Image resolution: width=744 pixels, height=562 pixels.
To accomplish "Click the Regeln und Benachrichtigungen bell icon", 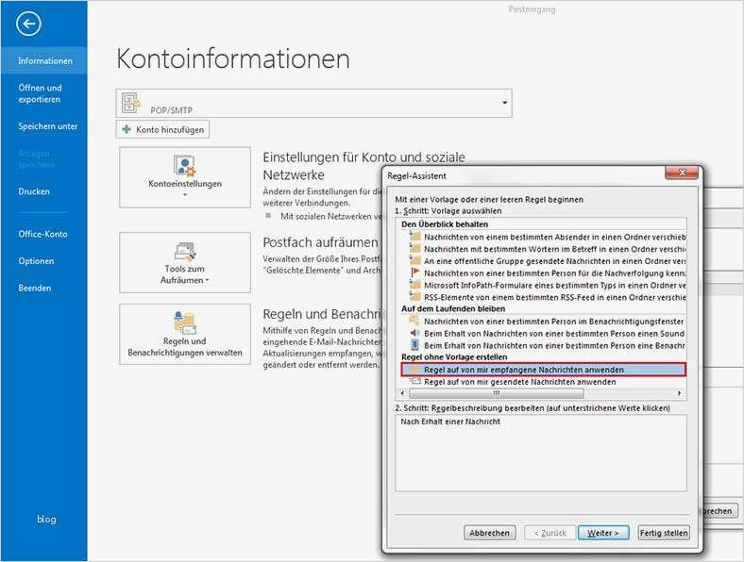I will [x=184, y=322].
